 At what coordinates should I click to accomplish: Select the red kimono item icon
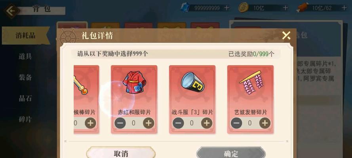(134, 82)
